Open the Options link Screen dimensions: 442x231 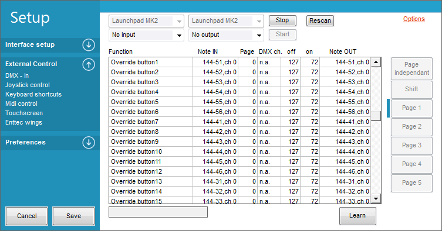pyautogui.click(x=414, y=19)
